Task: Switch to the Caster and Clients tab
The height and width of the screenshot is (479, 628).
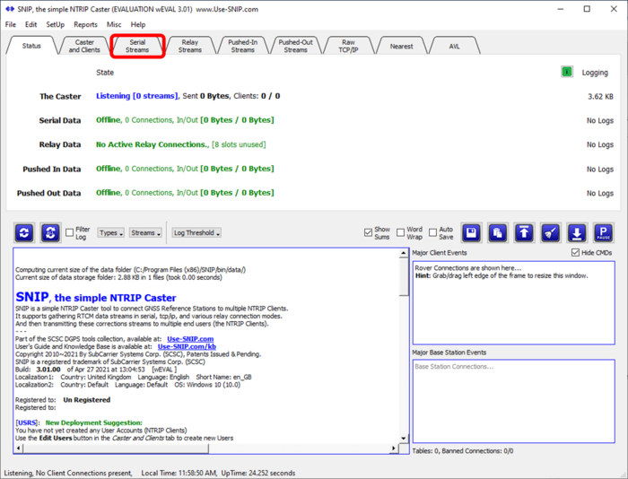Action: [84, 46]
